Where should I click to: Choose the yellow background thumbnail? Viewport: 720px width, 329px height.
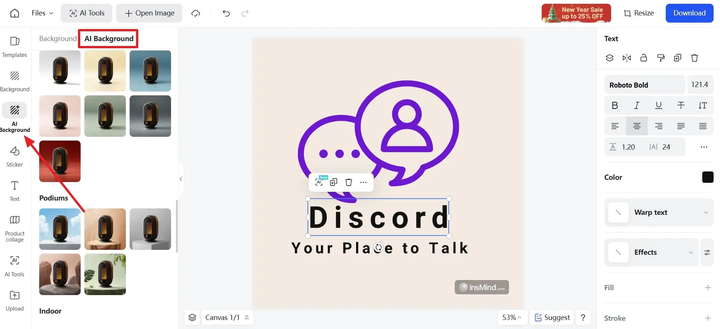(x=105, y=71)
